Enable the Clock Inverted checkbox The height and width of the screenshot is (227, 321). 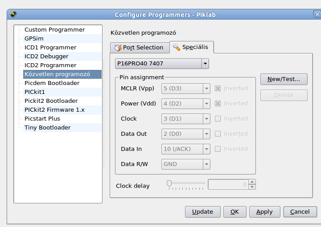coord(218,119)
